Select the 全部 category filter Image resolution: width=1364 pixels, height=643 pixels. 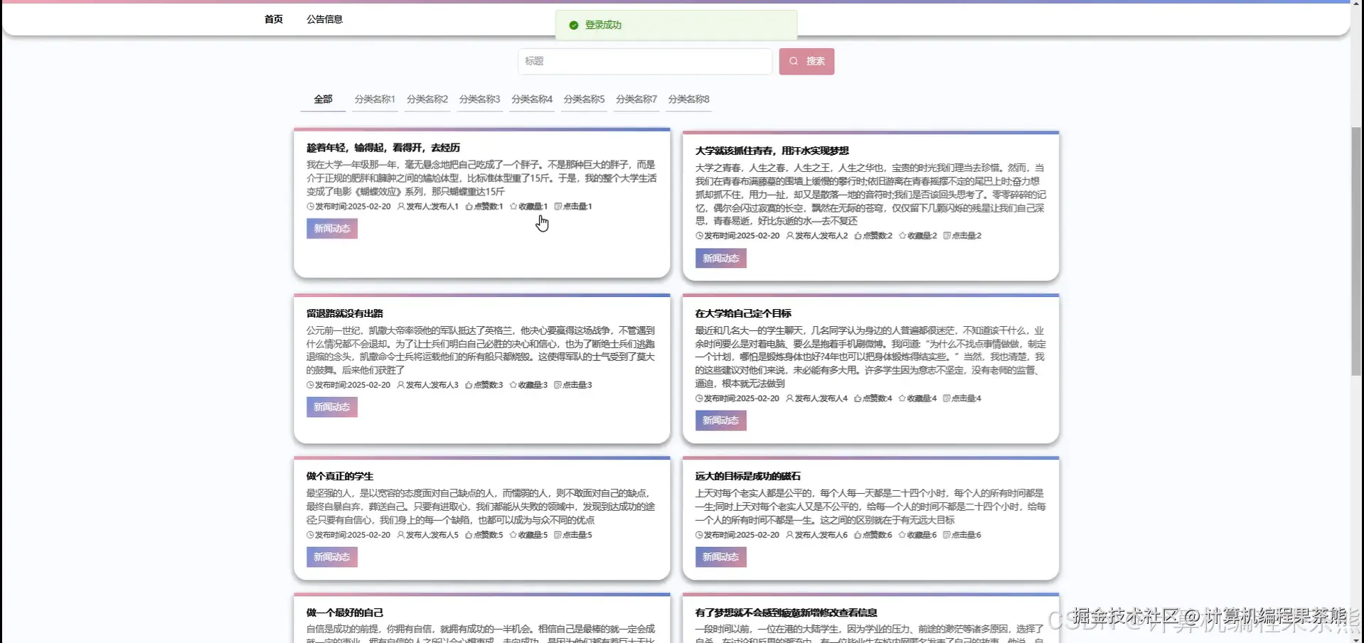pyautogui.click(x=322, y=99)
